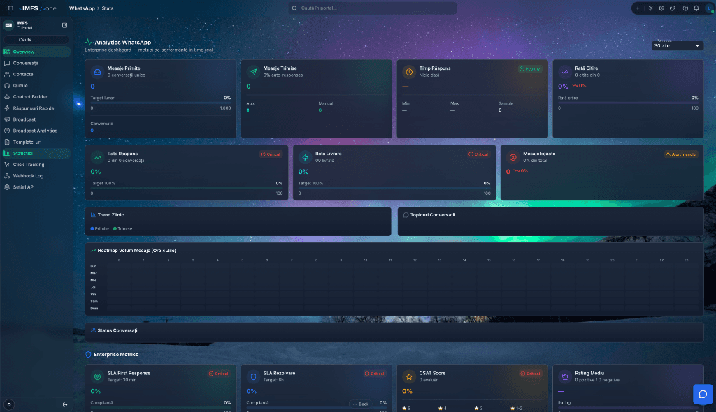Click the Analytics WhatsApp heading

point(123,43)
